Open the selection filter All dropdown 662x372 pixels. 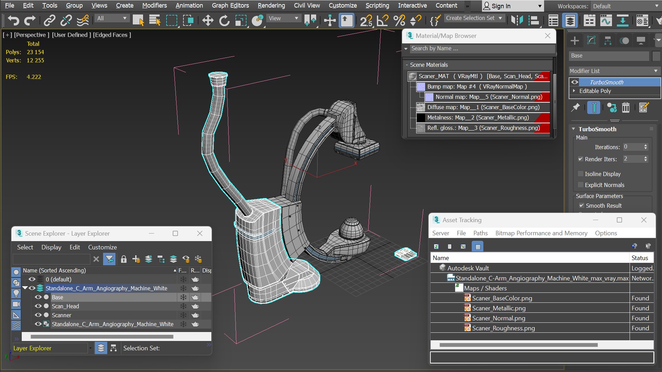pos(112,18)
